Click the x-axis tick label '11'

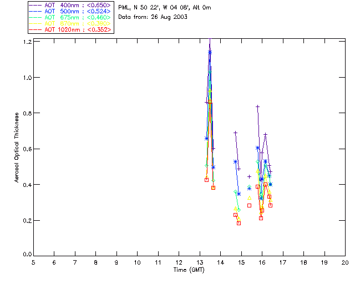(158, 262)
